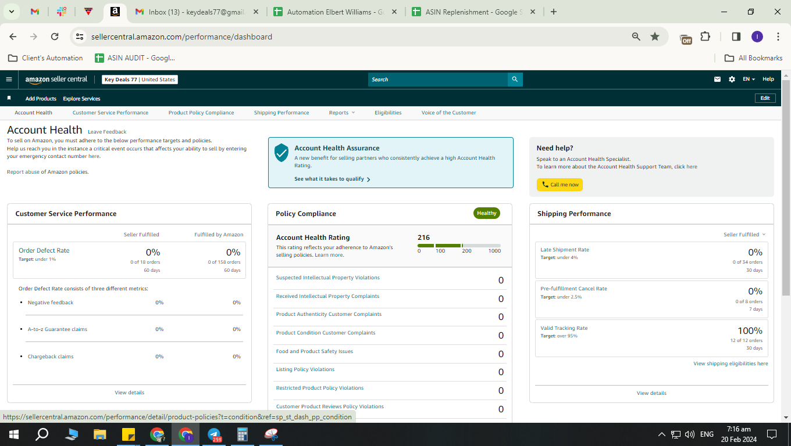This screenshot has width=791, height=446.
Task: Open the Chrome extensions puzzle icon
Action: 706,37
